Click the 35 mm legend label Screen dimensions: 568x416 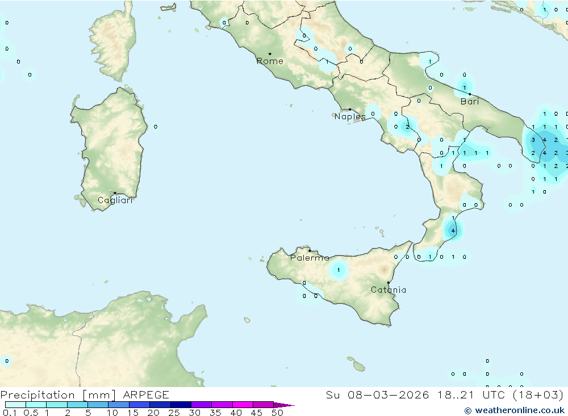pos(215,413)
